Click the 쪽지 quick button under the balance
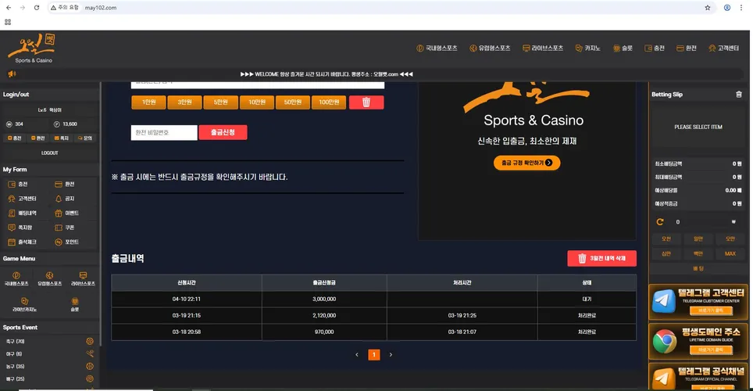 tap(62, 138)
